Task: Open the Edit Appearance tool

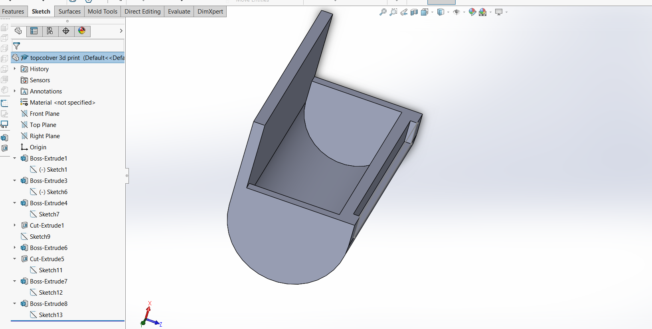Action: point(472,12)
